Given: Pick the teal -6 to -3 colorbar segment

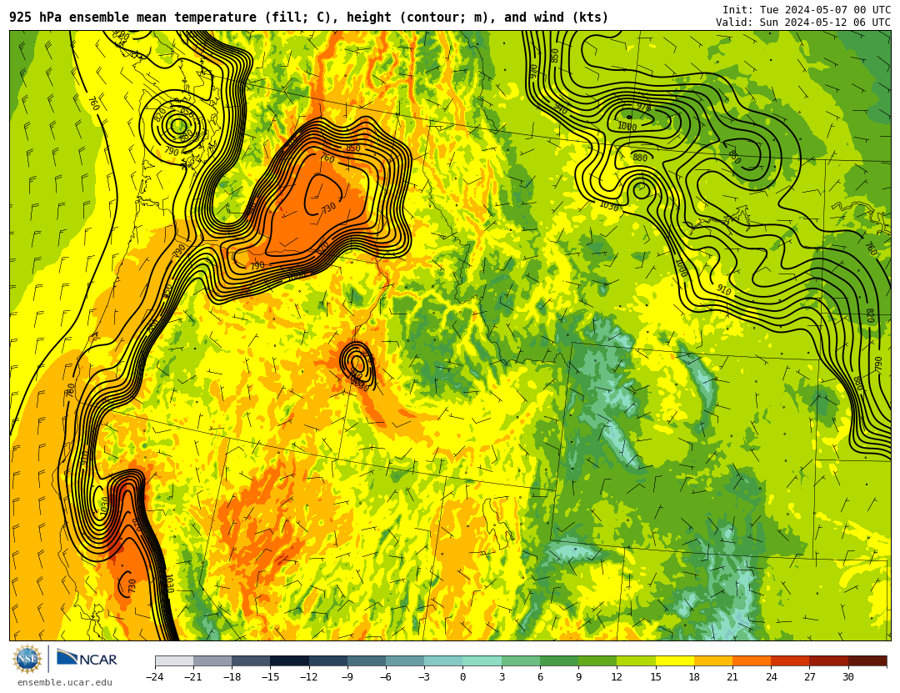Looking at the screenshot, I should [x=405, y=660].
